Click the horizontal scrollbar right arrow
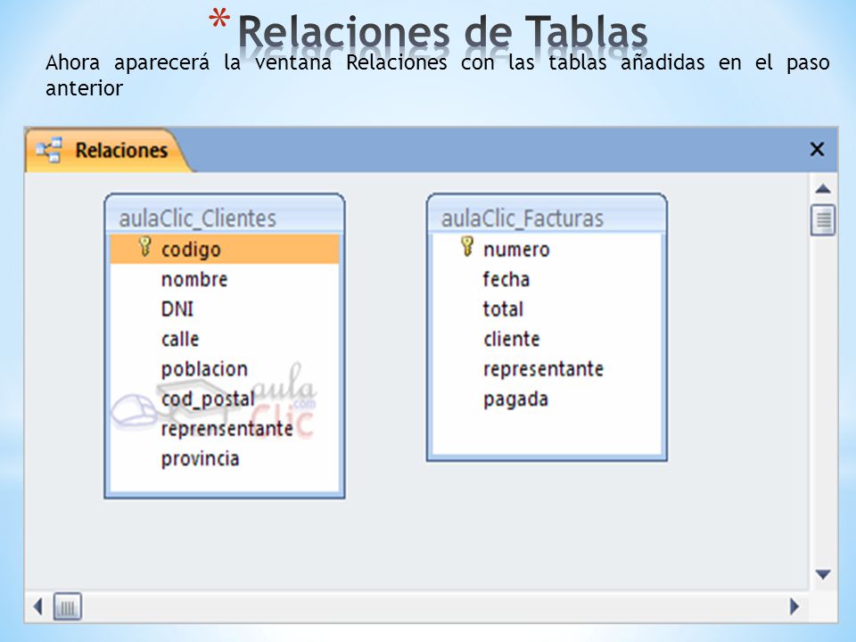This screenshot has height=642, width=856. 794,606
